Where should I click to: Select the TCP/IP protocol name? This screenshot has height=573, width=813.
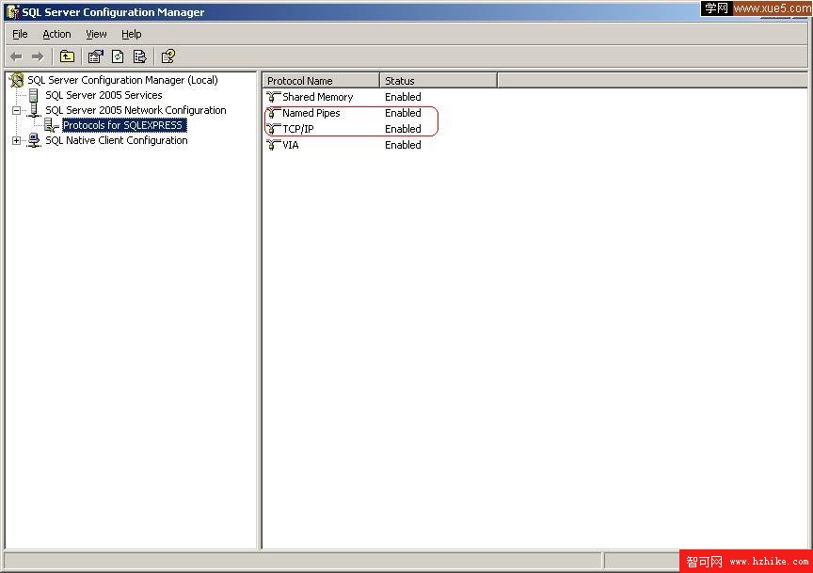(x=298, y=129)
